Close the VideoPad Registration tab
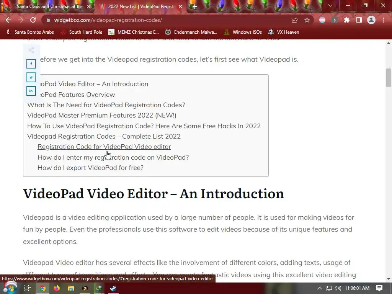 click(180, 7)
